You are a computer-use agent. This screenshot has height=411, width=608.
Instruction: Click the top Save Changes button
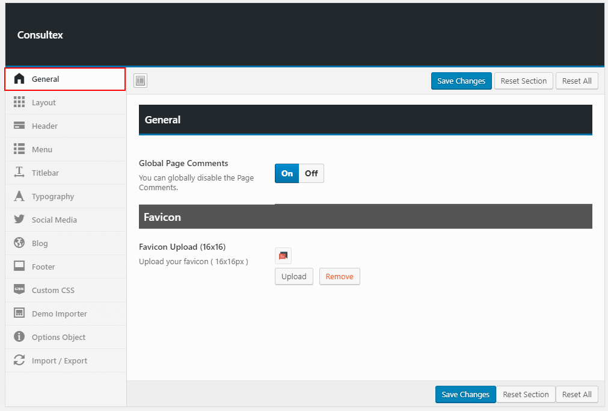point(461,81)
